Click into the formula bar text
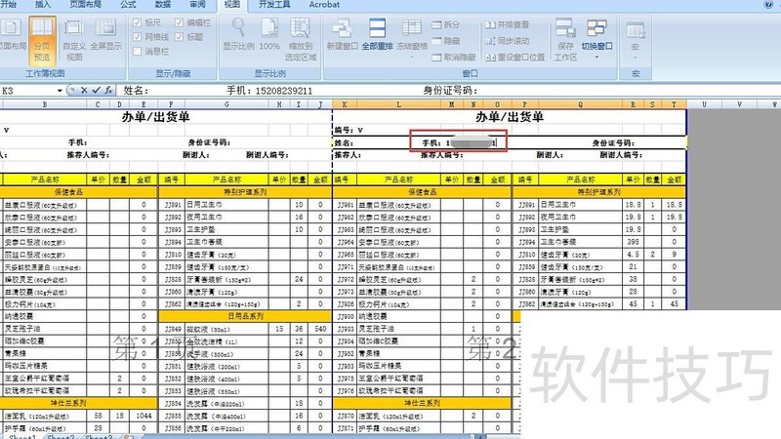 coord(448,91)
